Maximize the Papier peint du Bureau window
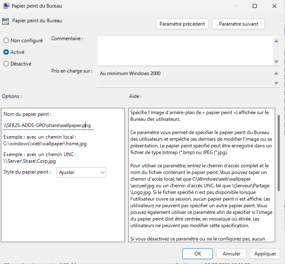This screenshot has height=264, width=285. click(x=255, y=6)
